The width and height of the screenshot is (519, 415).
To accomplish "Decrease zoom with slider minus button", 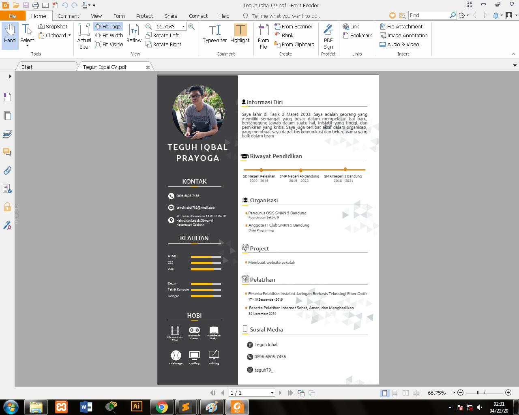I will coord(460,393).
